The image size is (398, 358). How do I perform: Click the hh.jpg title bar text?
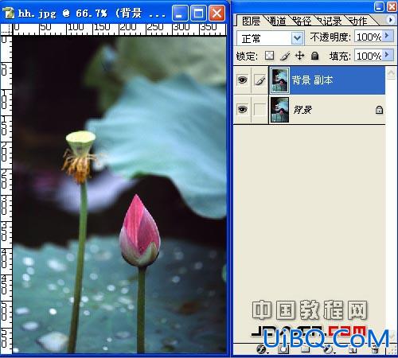92,14
